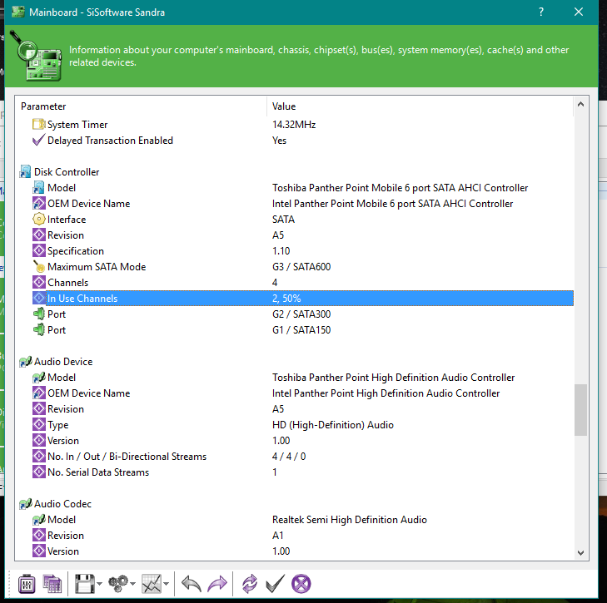Select the Toshiba Panther Point SATA AHCI value
Image resolution: width=607 pixels, height=603 pixels.
pos(400,188)
